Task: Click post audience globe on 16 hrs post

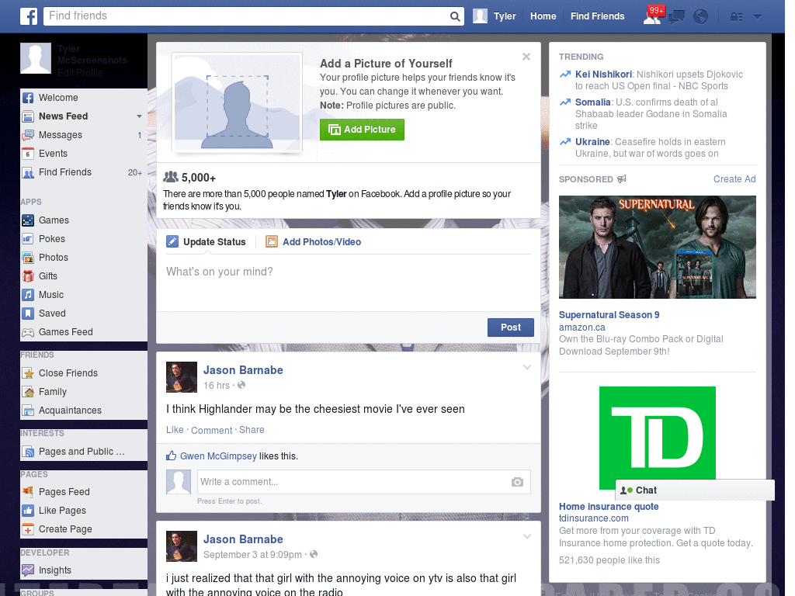Action: (x=241, y=385)
